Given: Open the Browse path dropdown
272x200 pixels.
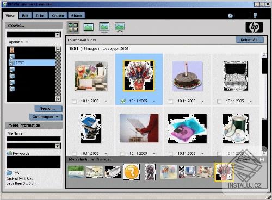Looking at the screenshot, I should coord(58,34).
